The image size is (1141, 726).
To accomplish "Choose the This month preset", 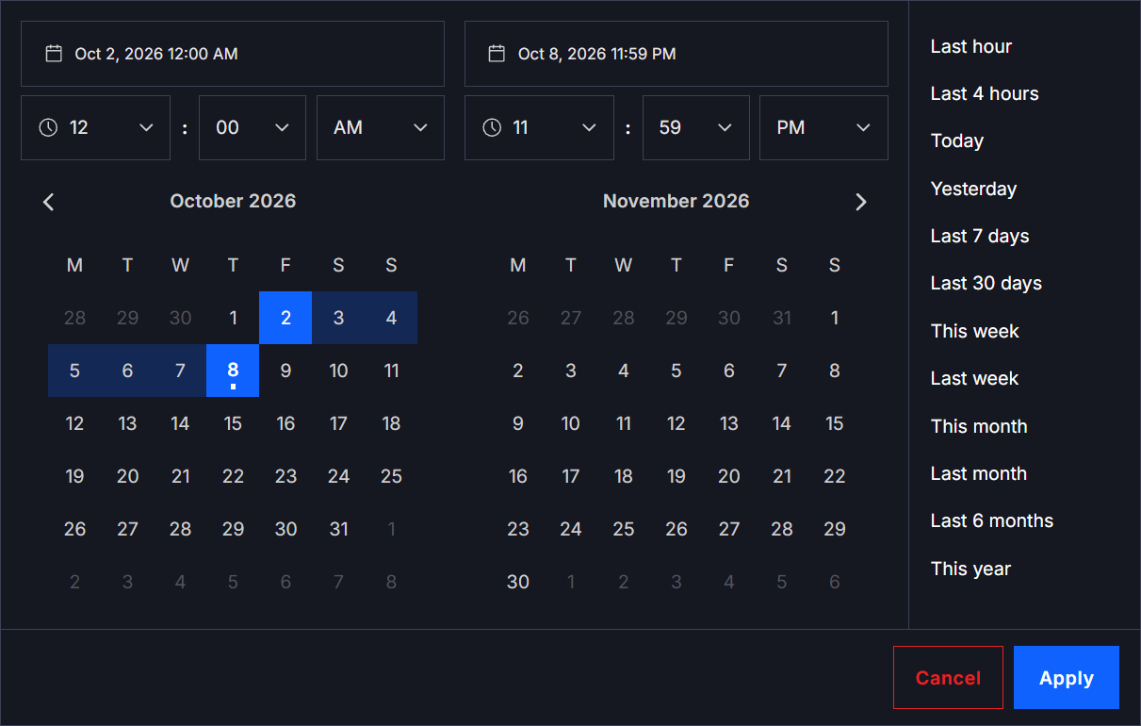I will [x=979, y=426].
